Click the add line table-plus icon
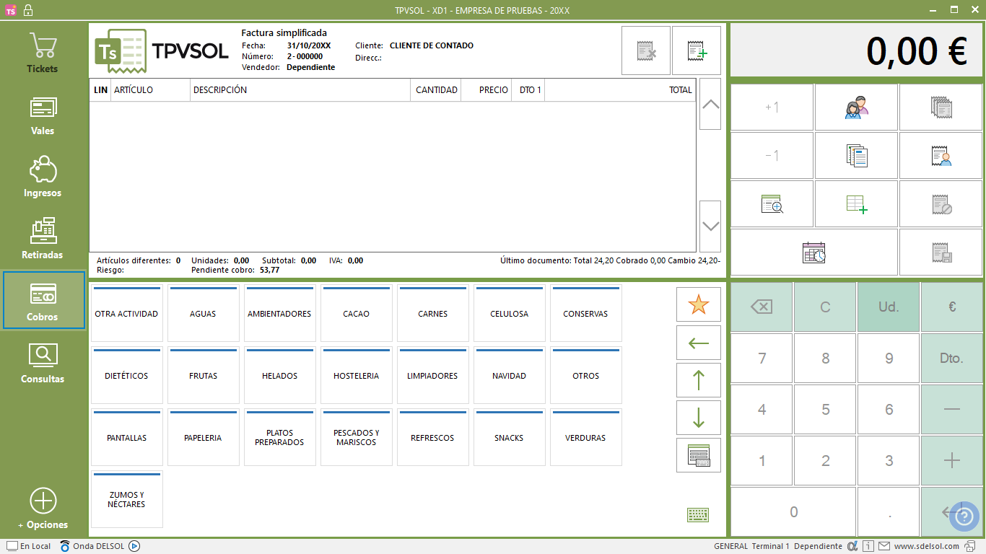 click(x=856, y=204)
